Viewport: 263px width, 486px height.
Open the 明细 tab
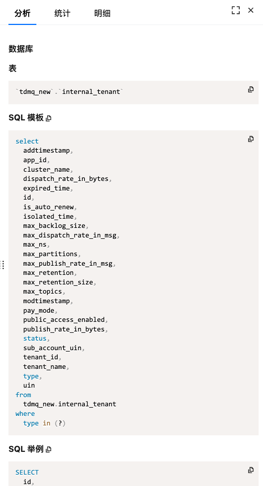(102, 14)
